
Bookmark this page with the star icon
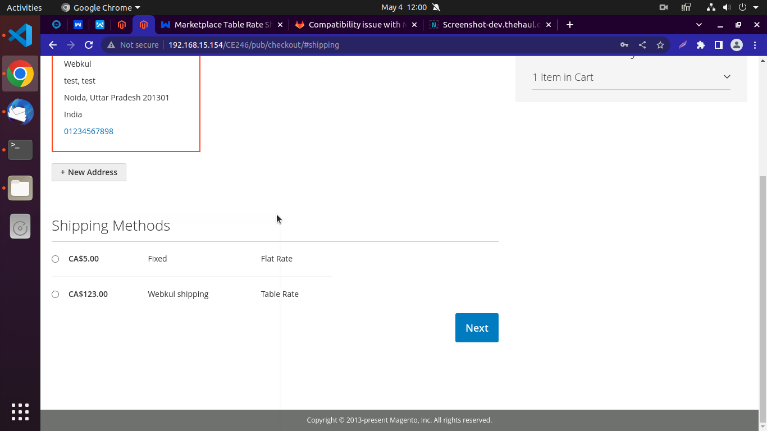tap(660, 45)
